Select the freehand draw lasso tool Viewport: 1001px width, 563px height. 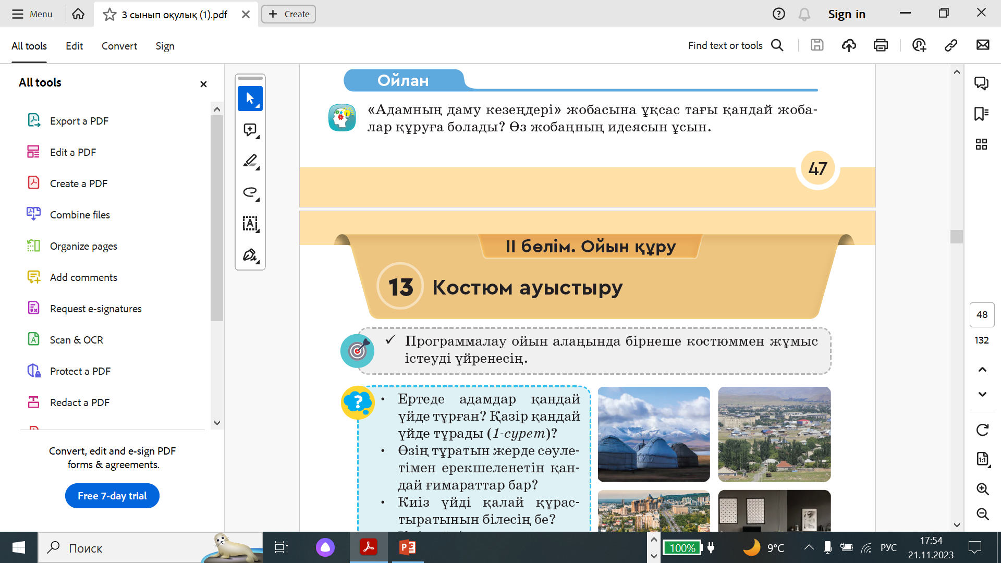[250, 192]
